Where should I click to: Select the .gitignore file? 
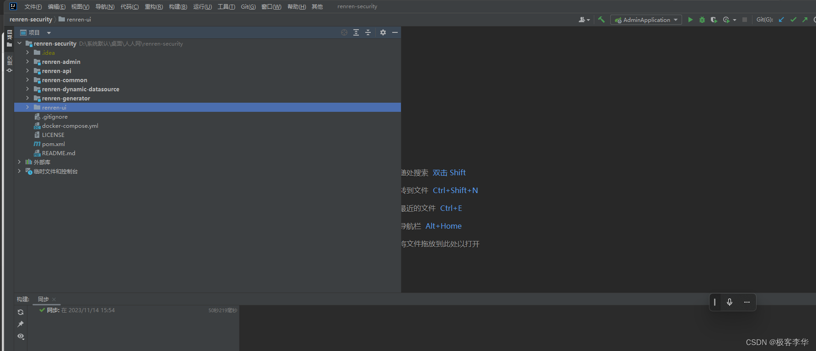click(x=55, y=116)
